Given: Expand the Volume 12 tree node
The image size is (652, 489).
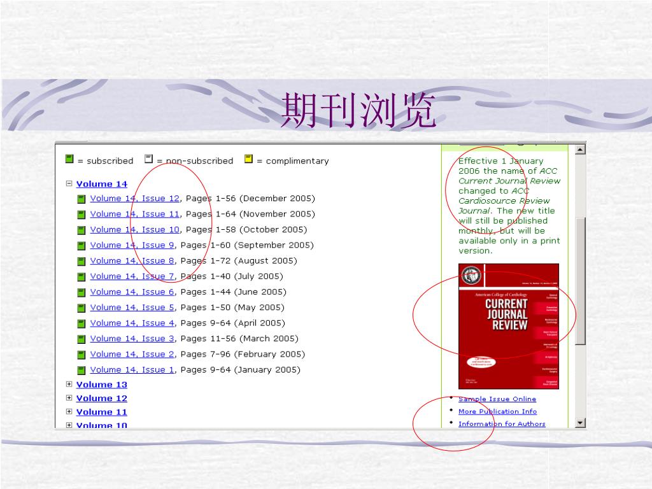Looking at the screenshot, I should click(69, 398).
